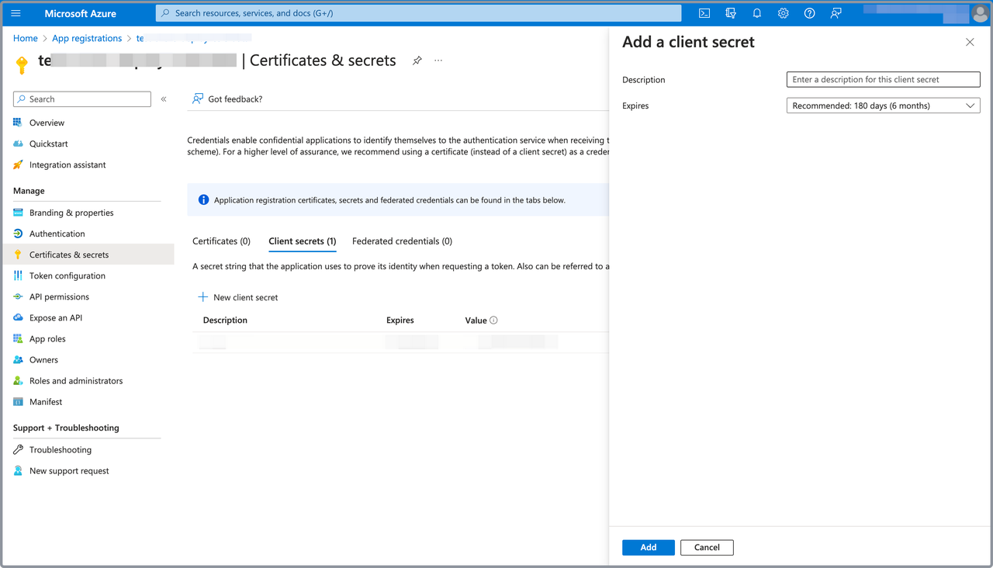Open portal settings gear icon
993x568 pixels.
(783, 13)
